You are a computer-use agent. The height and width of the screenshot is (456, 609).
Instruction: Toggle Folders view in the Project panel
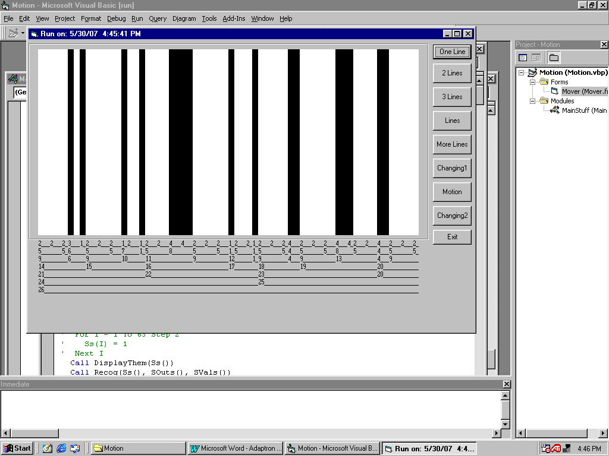pos(554,58)
